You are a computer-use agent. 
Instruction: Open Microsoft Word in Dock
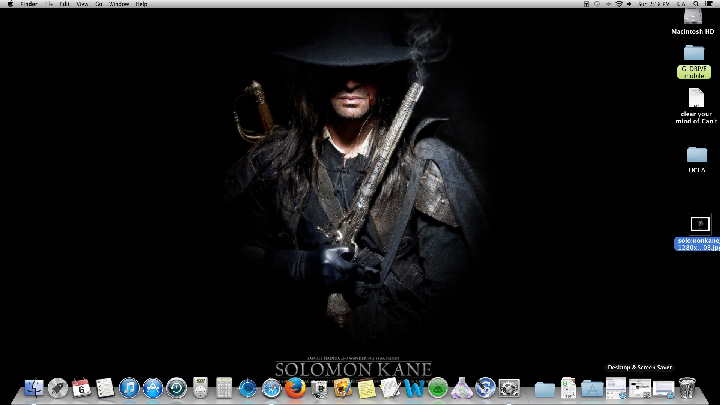414,388
